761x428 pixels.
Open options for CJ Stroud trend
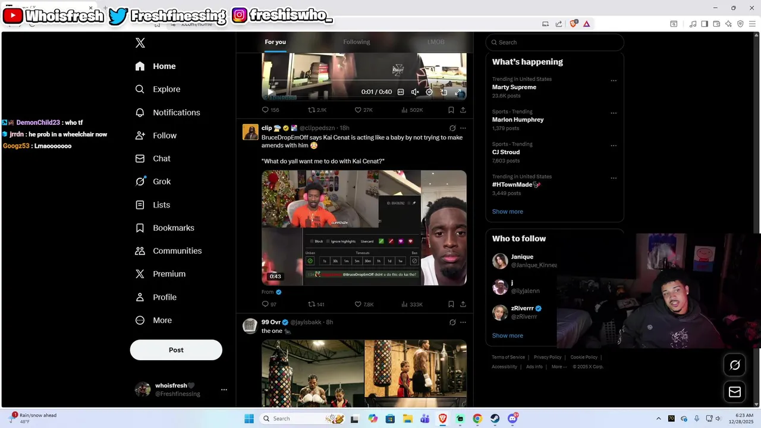(614, 146)
